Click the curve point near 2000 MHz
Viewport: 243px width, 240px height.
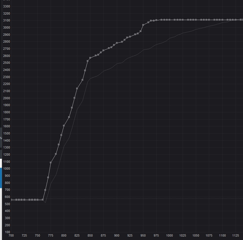tap(74, 98)
